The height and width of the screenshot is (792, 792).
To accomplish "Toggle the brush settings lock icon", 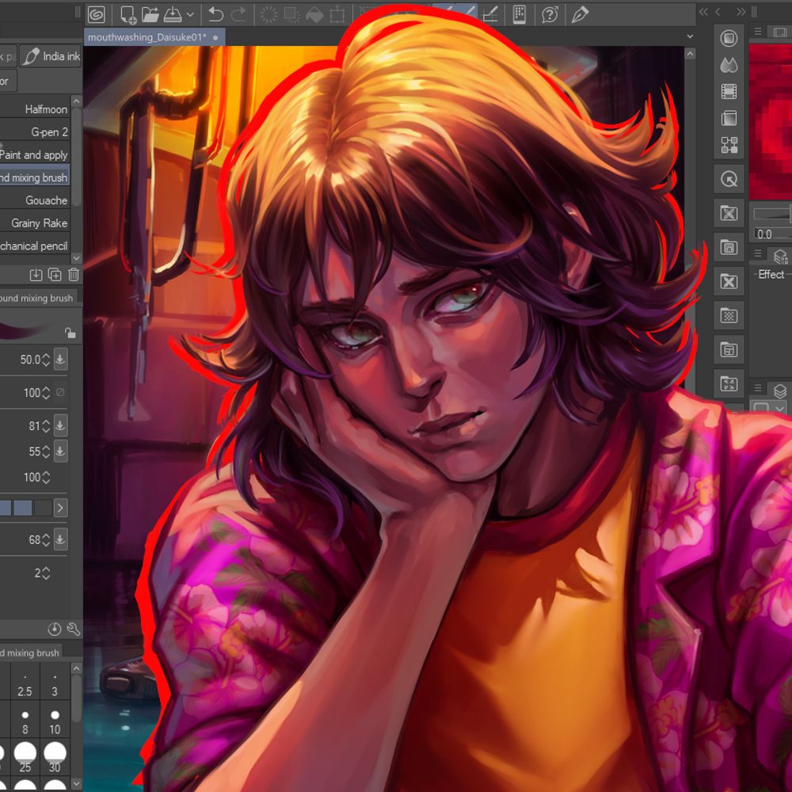I will 70,333.
